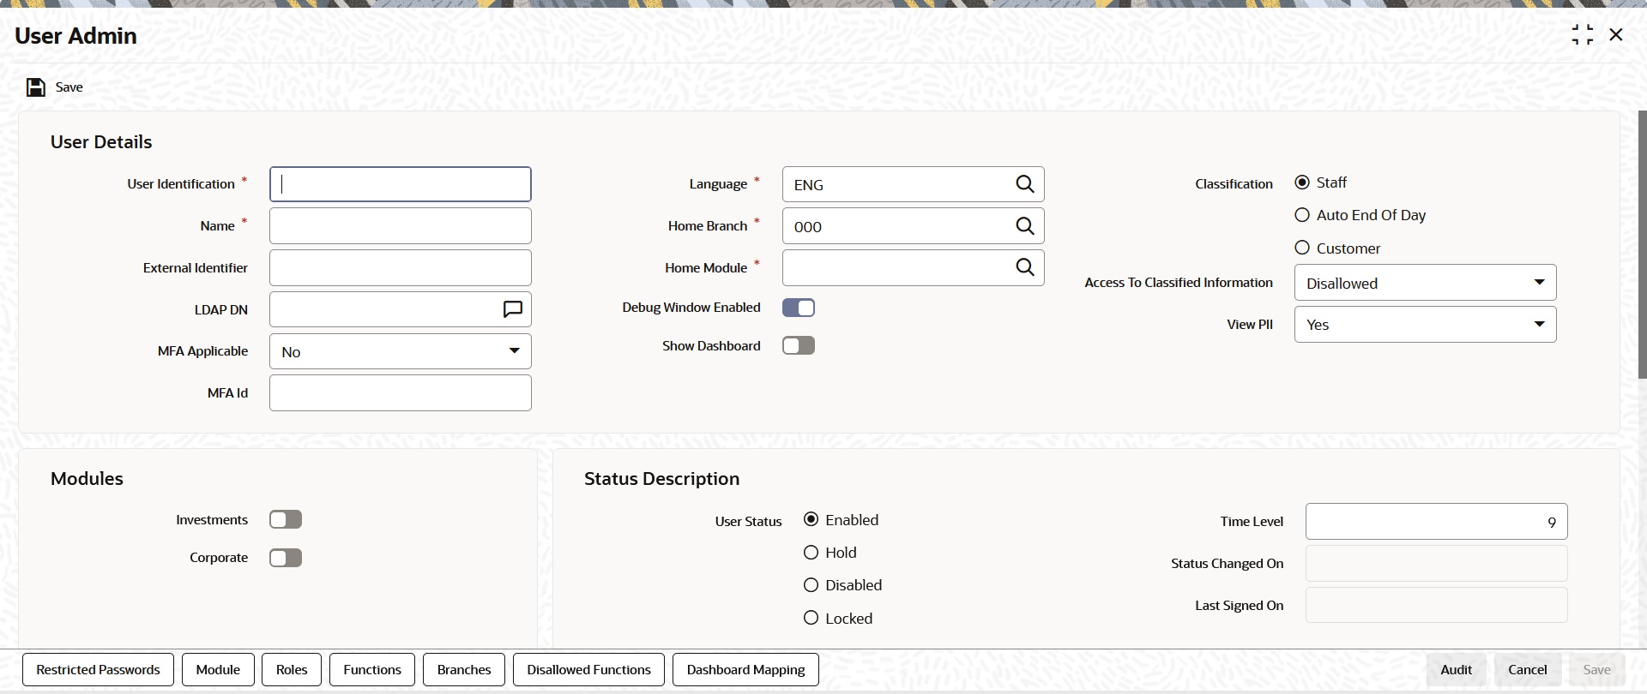Click the vertical scrollbar thumb
Image resolution: width=1647 pixels, height=694 pixels.
pyautogui.click(x=1642, y=244)
